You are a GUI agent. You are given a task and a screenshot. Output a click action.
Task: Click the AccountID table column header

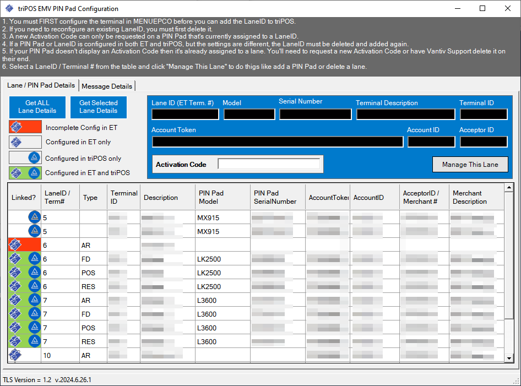(375, 197)
